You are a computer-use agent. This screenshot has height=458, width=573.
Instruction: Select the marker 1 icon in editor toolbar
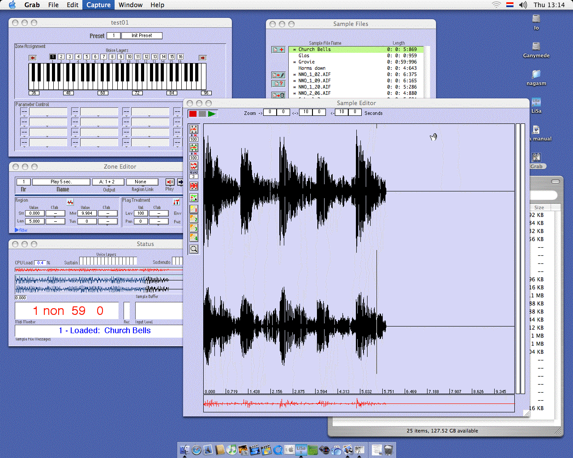tap(194, 209)
